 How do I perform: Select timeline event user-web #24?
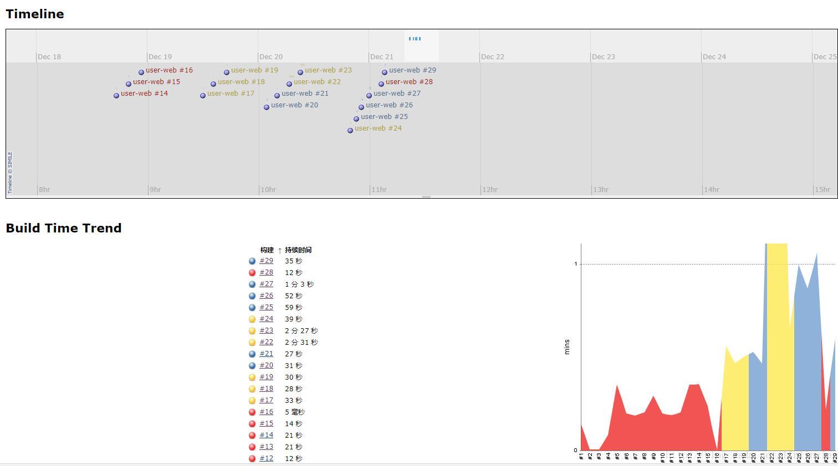(378, 128)
